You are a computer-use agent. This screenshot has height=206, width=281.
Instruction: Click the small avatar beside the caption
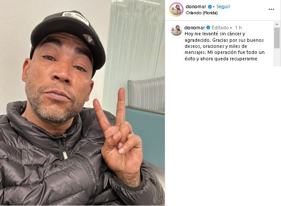176,30
